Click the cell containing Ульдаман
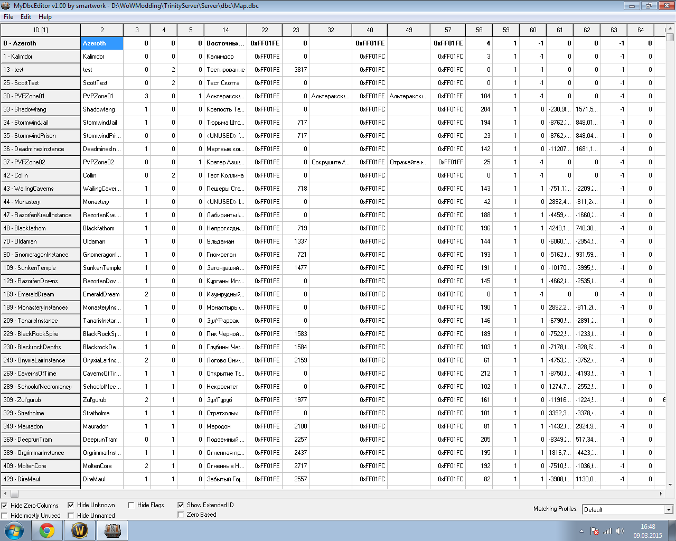The image size is (676, 541). (x=226, y=241)
